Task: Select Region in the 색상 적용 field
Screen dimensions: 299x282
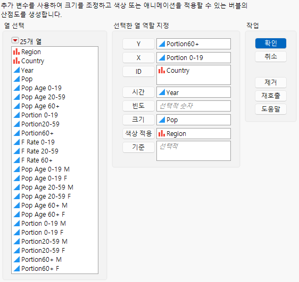Action: (194, 133)
